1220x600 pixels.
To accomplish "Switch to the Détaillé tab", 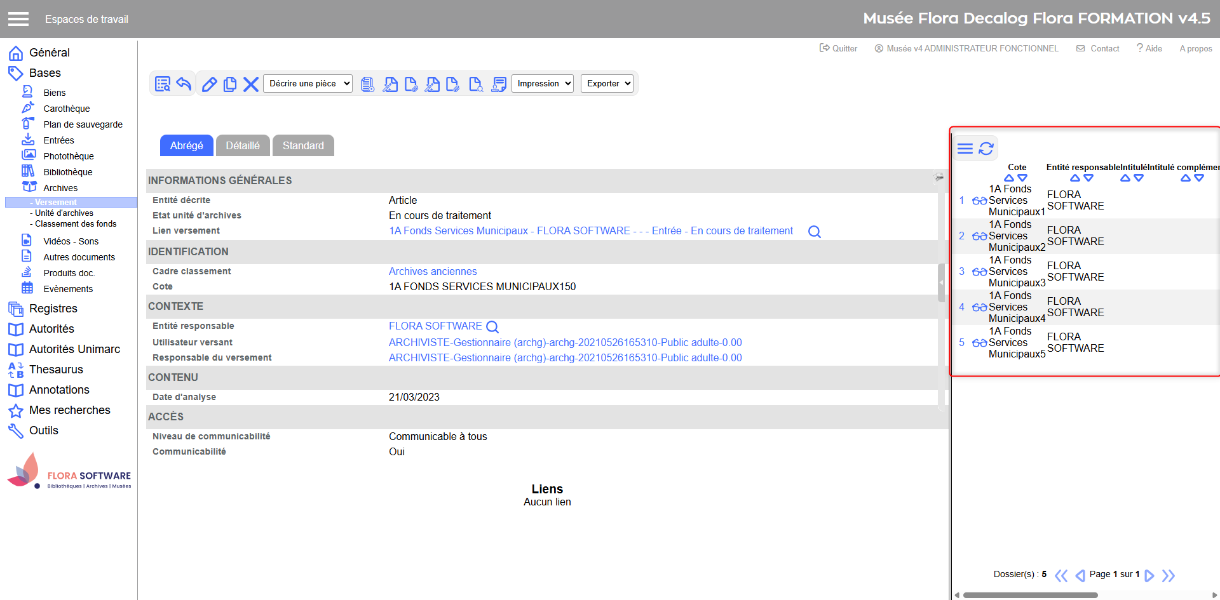I will (243, 145).
